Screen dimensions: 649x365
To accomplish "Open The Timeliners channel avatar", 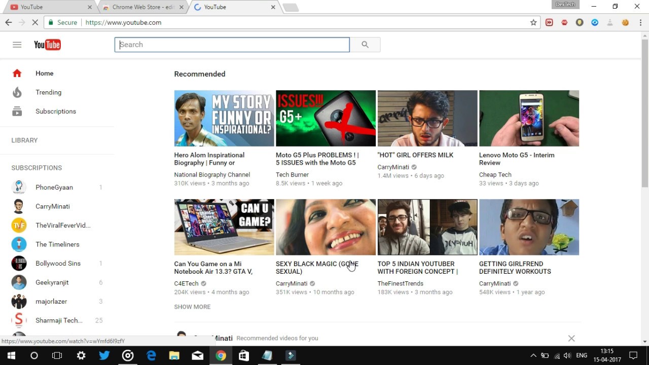I will pos(19,244).
